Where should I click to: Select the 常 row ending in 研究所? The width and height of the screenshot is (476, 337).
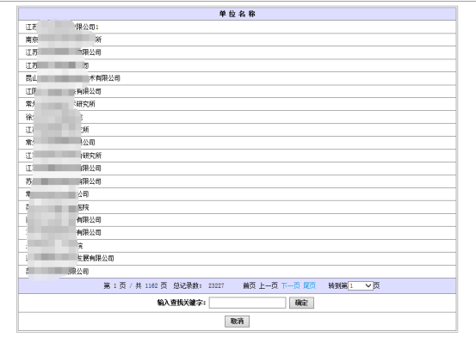pos(237,104)
